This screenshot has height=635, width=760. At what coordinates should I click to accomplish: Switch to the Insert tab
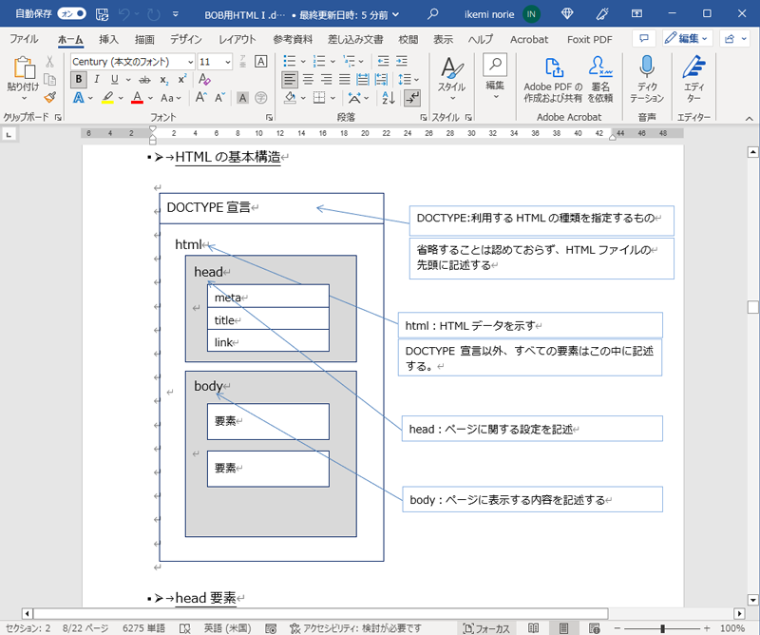108,39
